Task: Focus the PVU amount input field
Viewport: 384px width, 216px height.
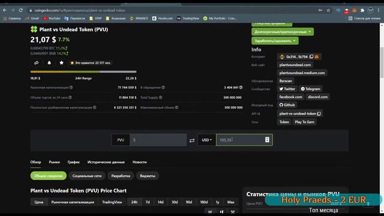Action: [x=158, y=140]
